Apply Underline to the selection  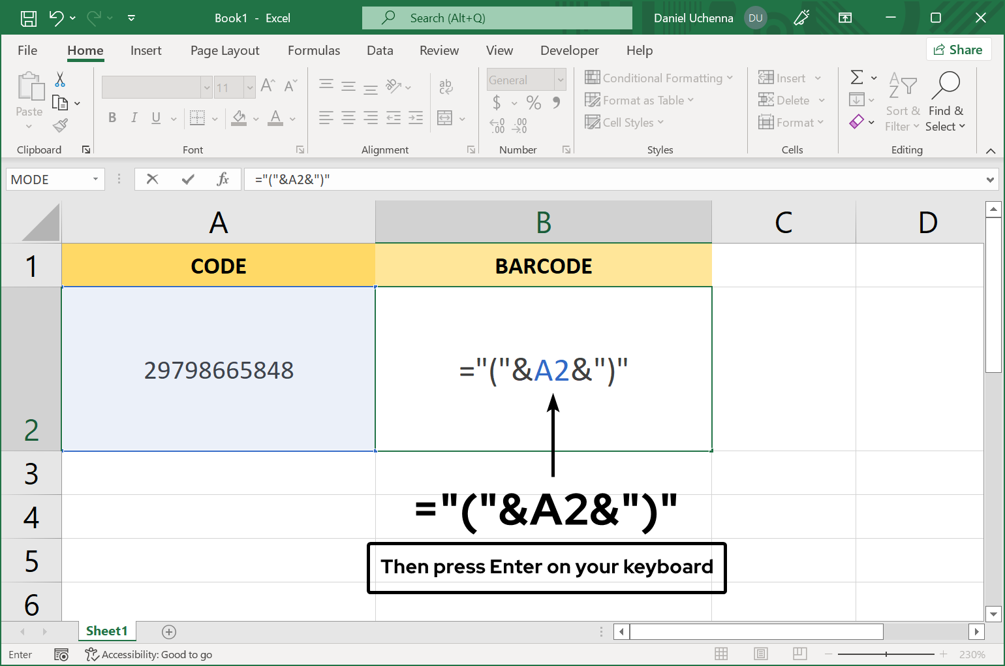click(x=155, y=118)
